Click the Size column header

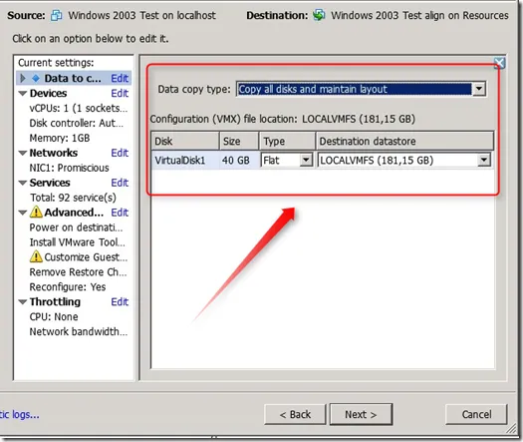239,141
